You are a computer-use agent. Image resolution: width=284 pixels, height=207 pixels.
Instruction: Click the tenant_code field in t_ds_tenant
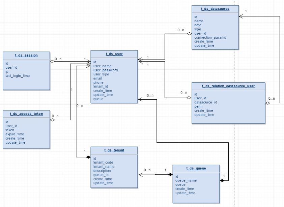(x=102, y=162)
